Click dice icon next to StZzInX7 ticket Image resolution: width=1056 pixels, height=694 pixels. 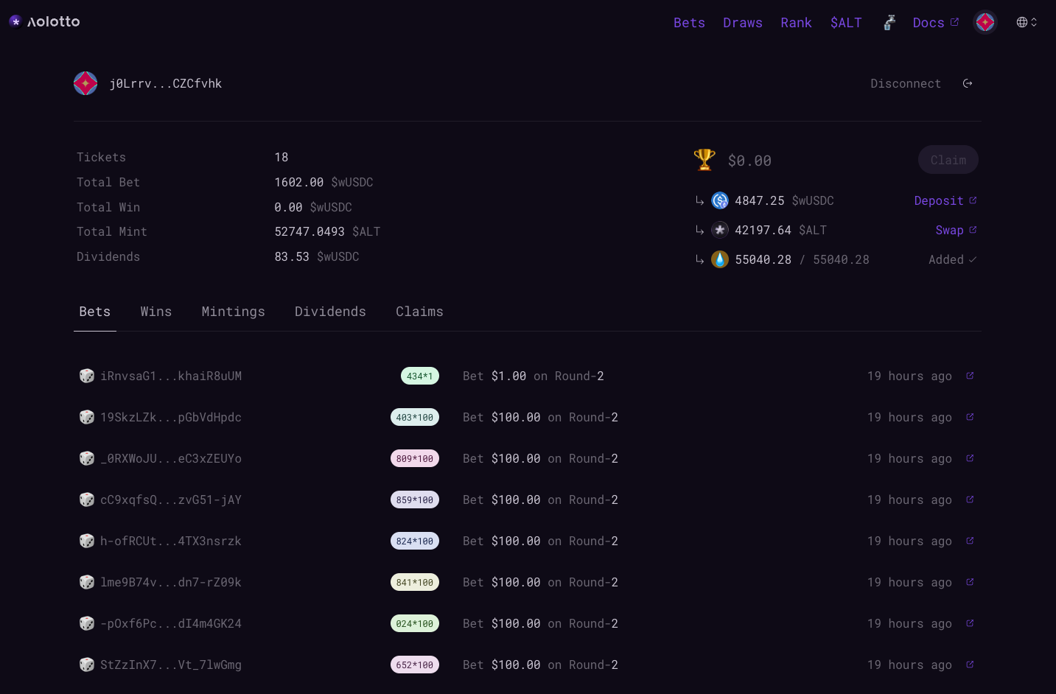(87, 665)
